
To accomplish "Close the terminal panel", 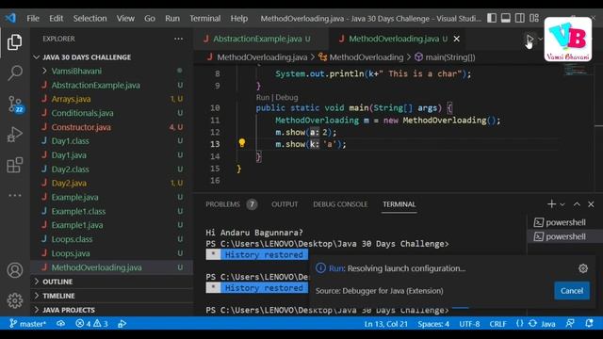I will [x=591, y=204].
